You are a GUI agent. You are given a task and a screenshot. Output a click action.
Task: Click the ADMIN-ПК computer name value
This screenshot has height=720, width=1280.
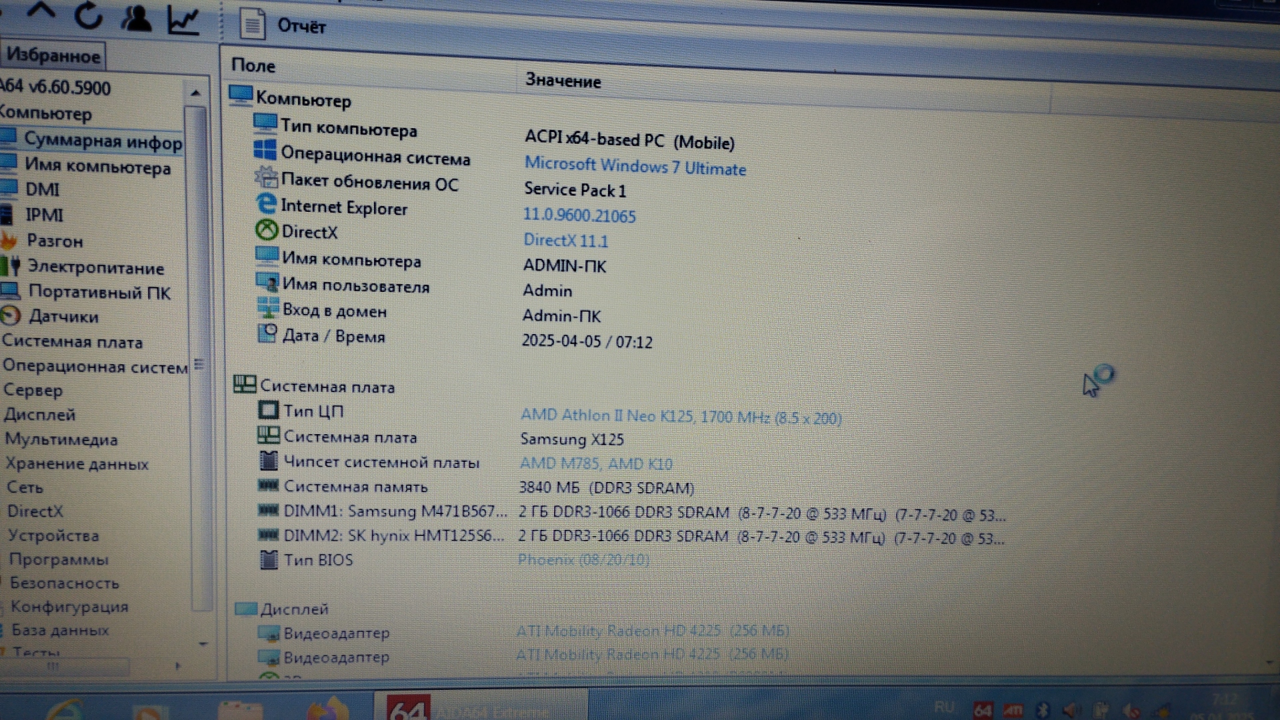[565, 265]
